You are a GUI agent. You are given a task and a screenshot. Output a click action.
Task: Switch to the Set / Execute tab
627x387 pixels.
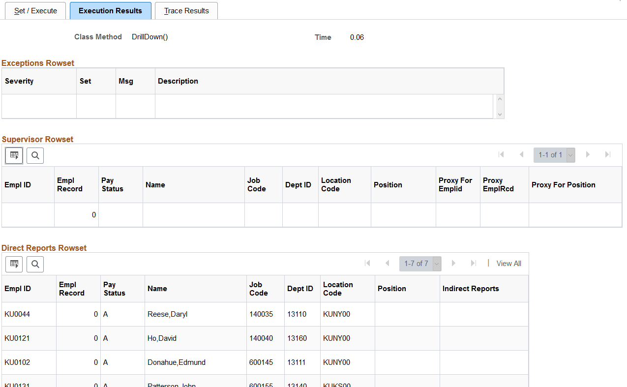point(35,10)
